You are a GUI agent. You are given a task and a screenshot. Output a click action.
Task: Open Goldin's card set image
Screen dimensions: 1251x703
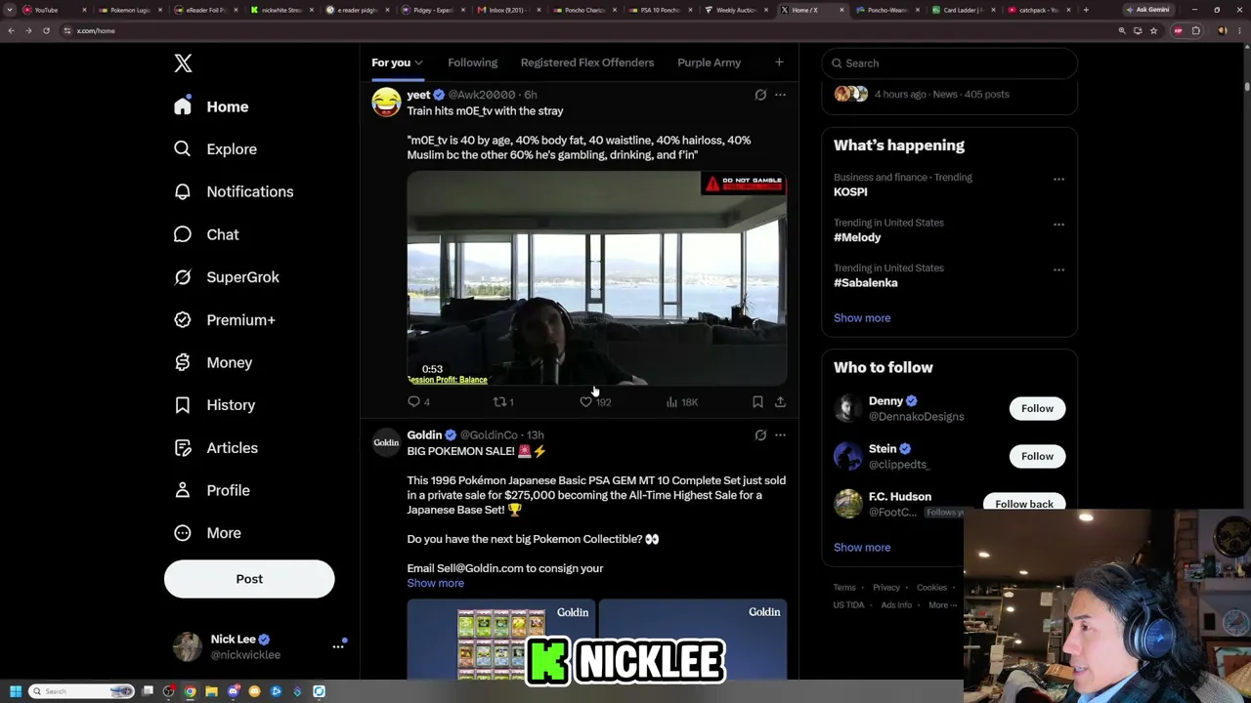[501, 640]
